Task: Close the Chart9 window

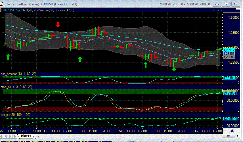Action: tap(236, 4)
